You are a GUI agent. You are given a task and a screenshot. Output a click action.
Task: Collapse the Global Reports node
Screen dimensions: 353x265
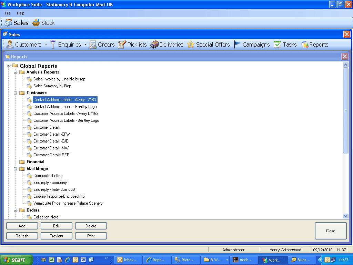click(9, 66)
